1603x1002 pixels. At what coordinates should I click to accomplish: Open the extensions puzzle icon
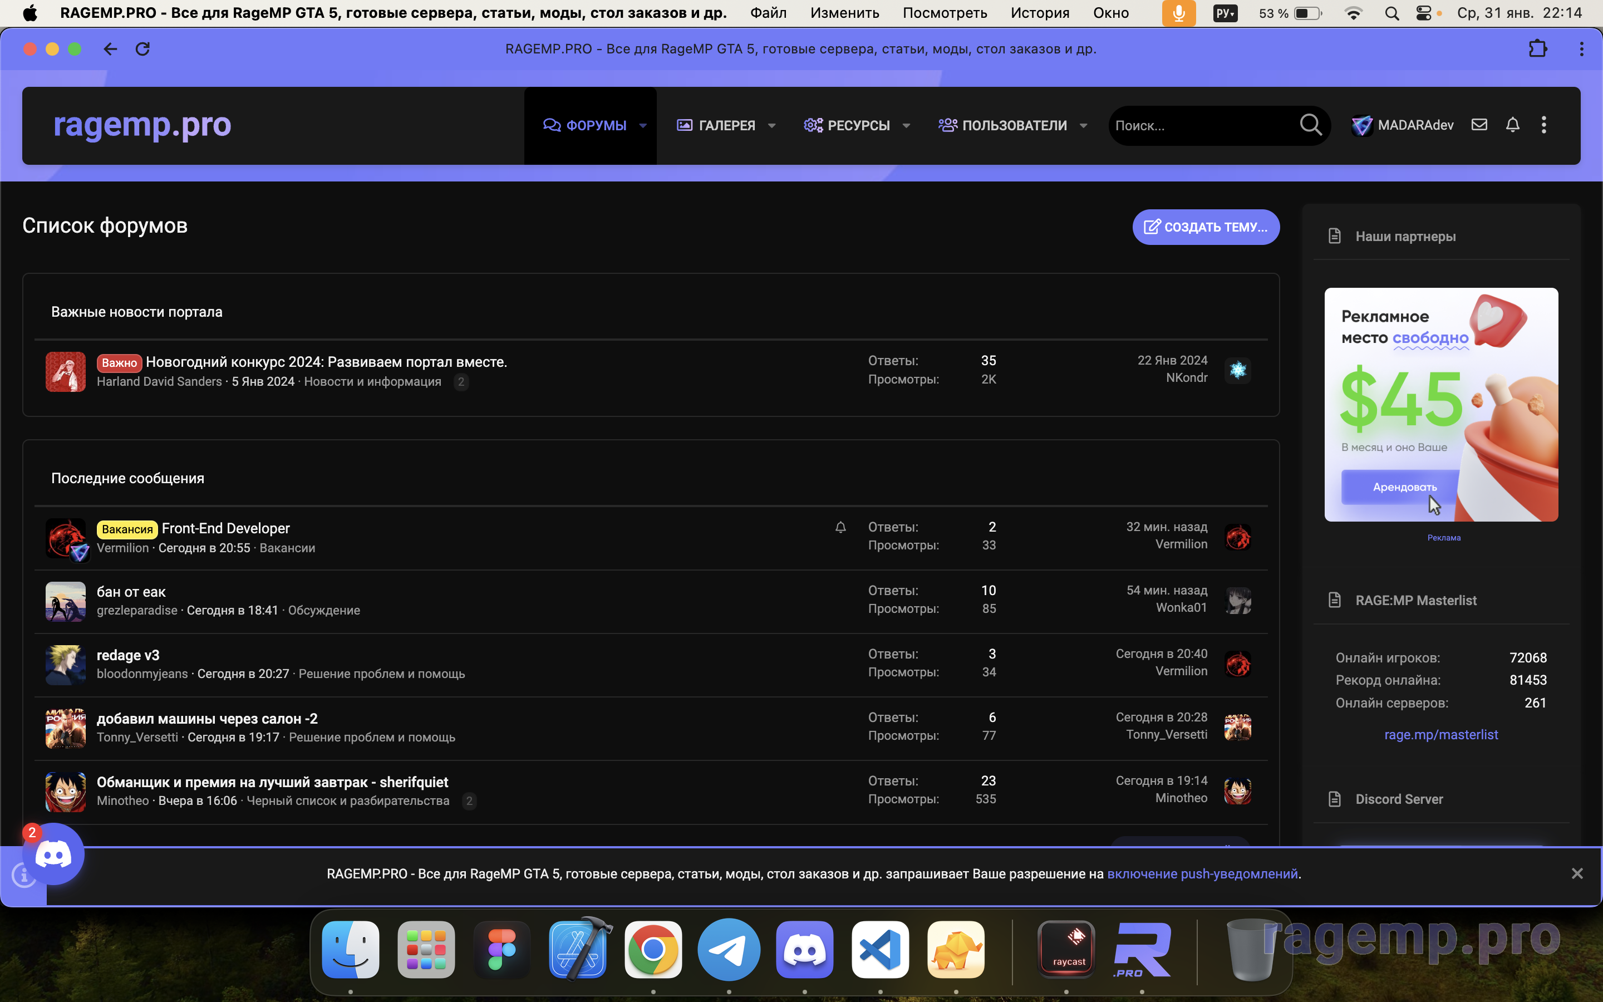coord(1537,49)
